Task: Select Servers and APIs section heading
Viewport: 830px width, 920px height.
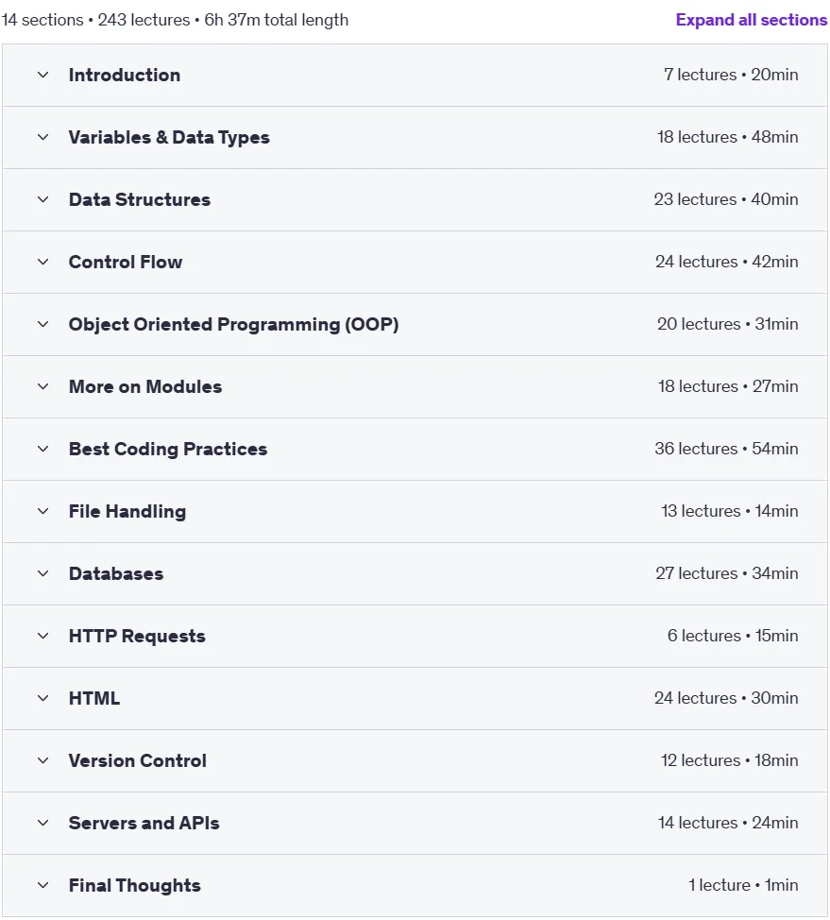Action: click(144, 823)
